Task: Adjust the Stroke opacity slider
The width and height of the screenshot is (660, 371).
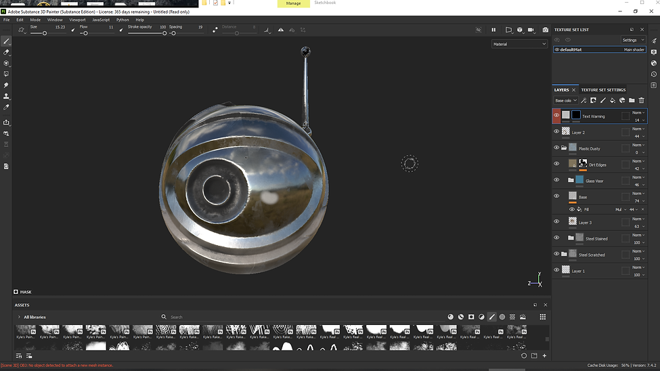Action: coord(147,33)
